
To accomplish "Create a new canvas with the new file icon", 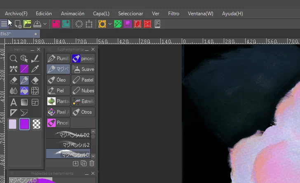I will pos(18,24).
